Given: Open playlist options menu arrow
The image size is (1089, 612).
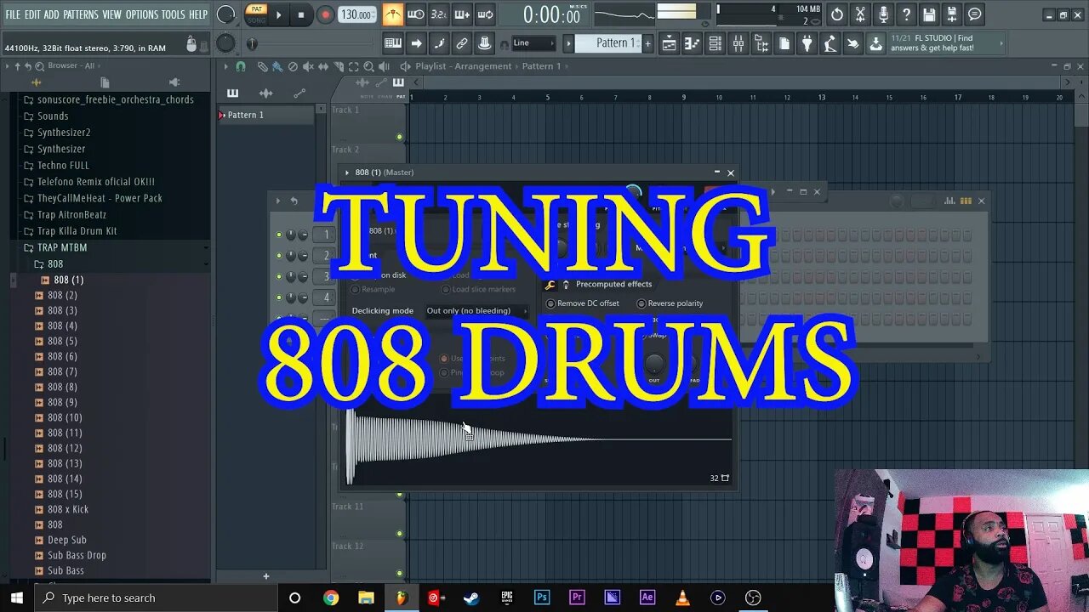Looking at the screenshot, I should pos(225,66).
